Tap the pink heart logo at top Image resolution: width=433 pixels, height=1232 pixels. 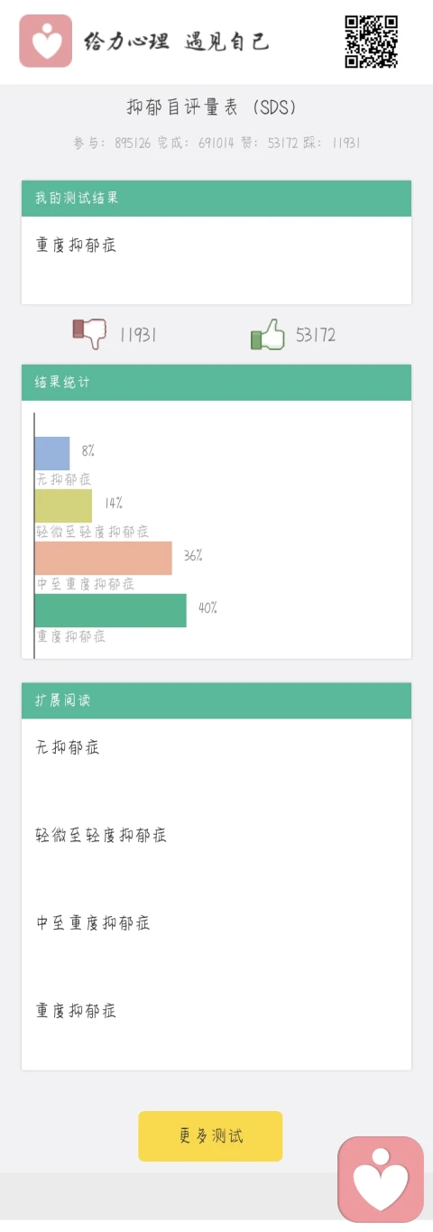[45, 42]
